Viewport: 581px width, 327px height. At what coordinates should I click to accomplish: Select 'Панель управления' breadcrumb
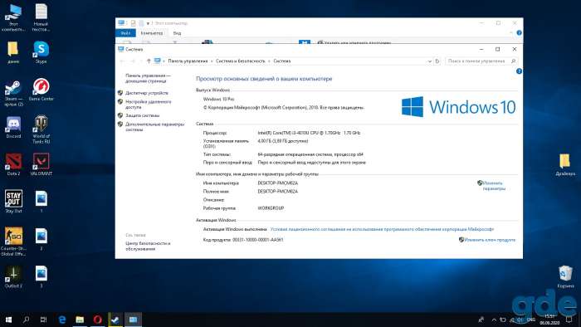coord(188,61)
